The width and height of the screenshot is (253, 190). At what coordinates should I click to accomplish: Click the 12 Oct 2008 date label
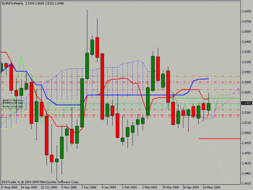(49, 188)
